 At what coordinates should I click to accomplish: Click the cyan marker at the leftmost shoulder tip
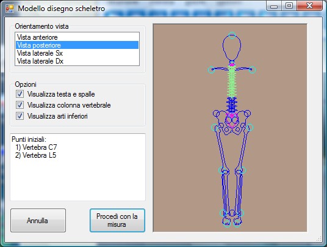pos(212,70)
